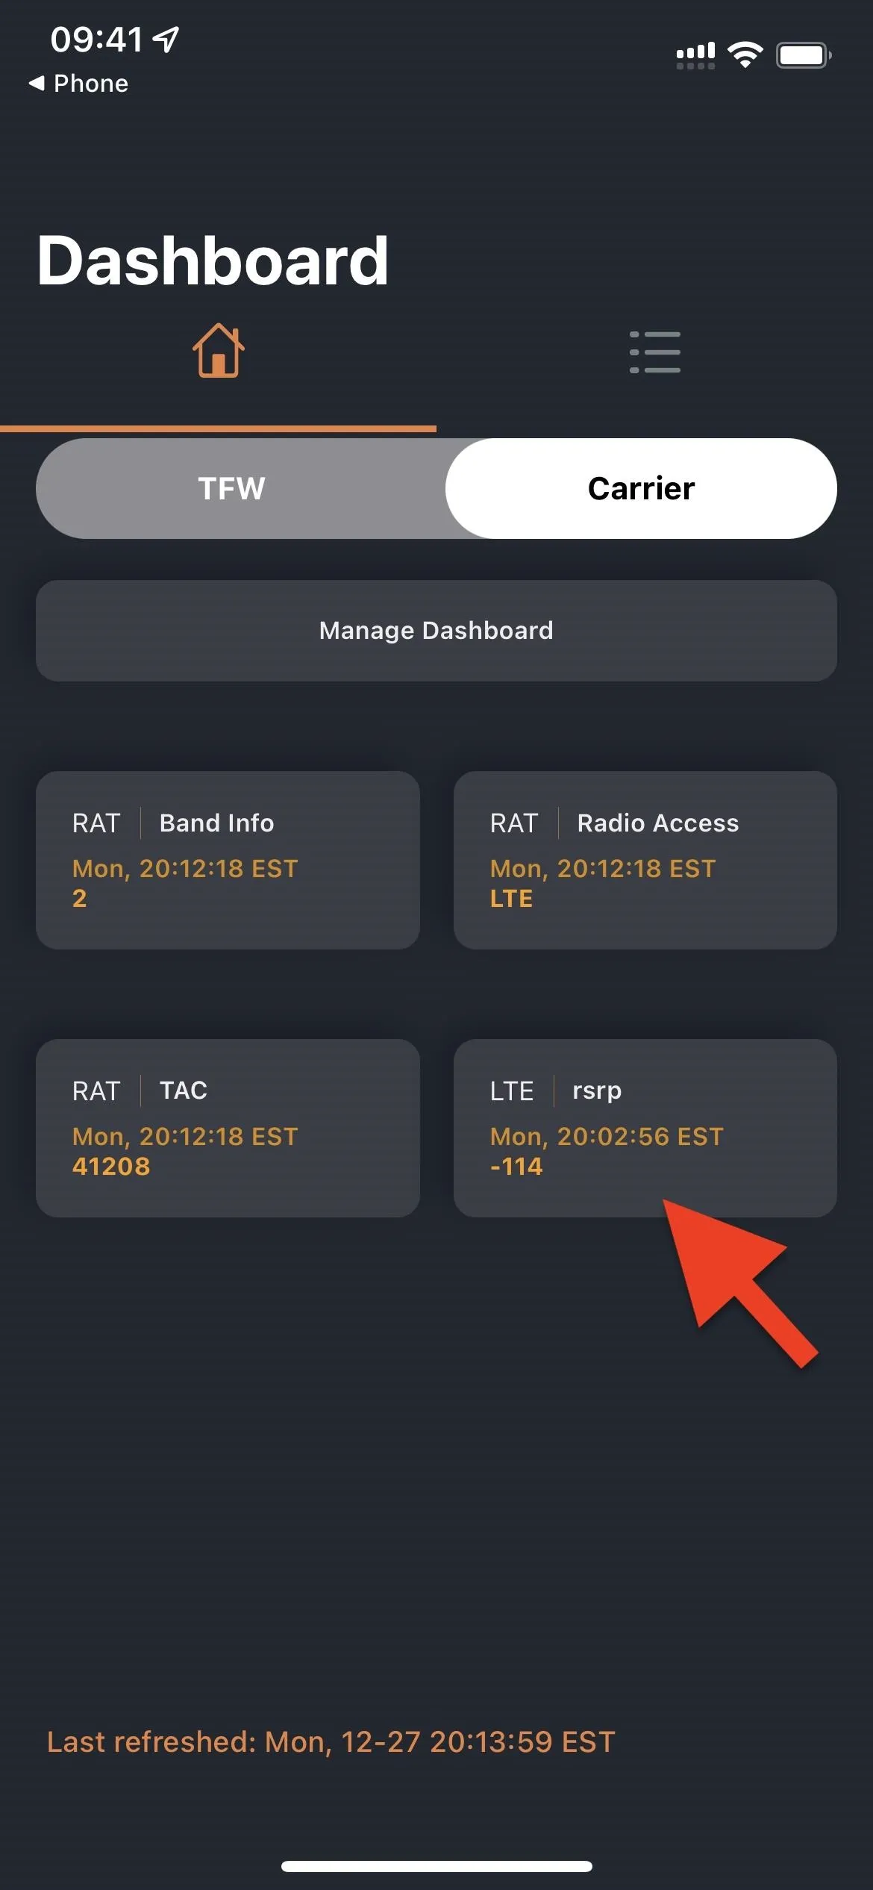Select the Carrier segment
Viewport: 873px width, 1890px height.
tap(641, 488)
